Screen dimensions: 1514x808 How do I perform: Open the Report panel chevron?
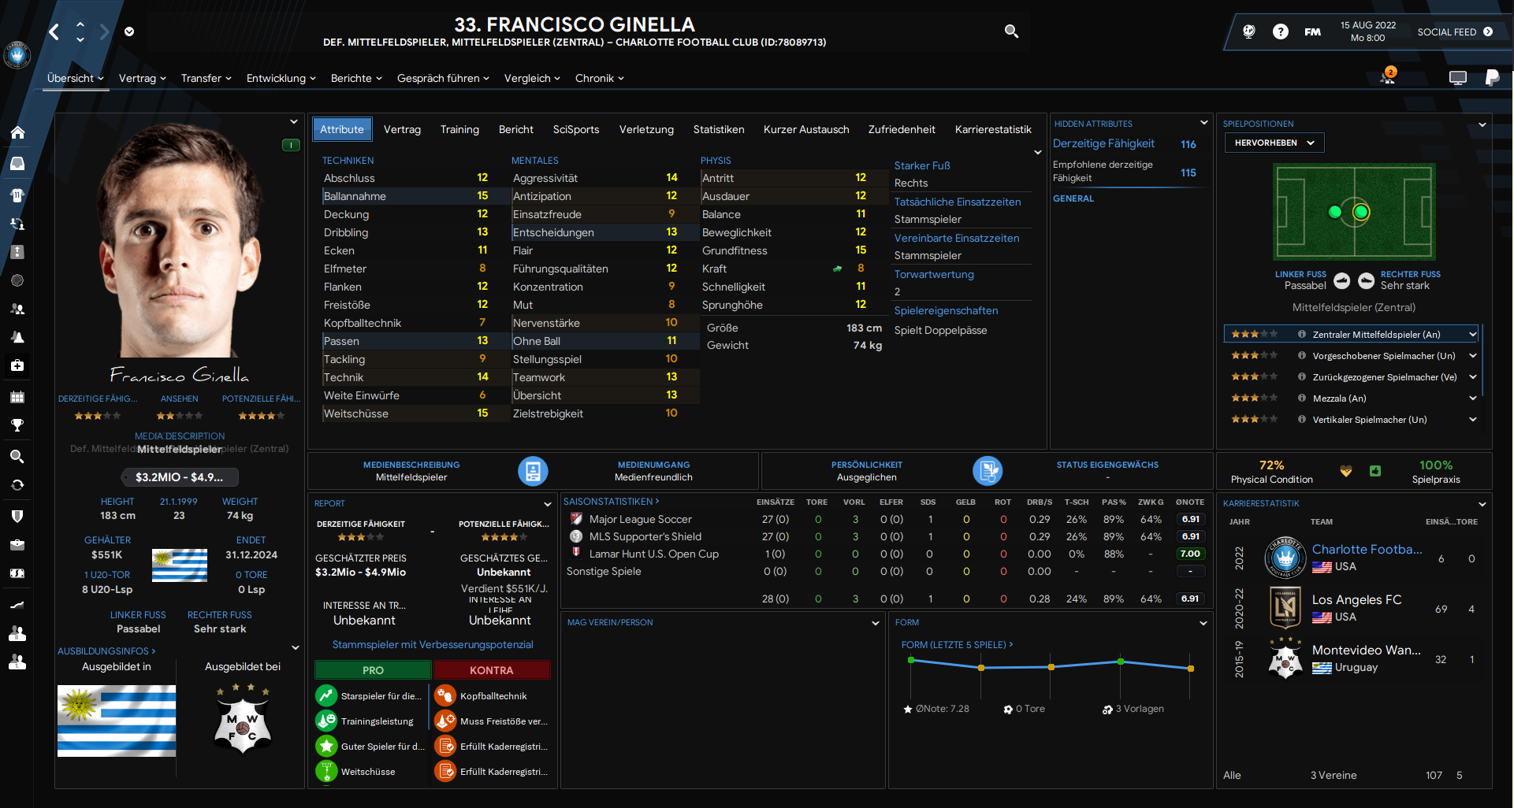point(547,504)
